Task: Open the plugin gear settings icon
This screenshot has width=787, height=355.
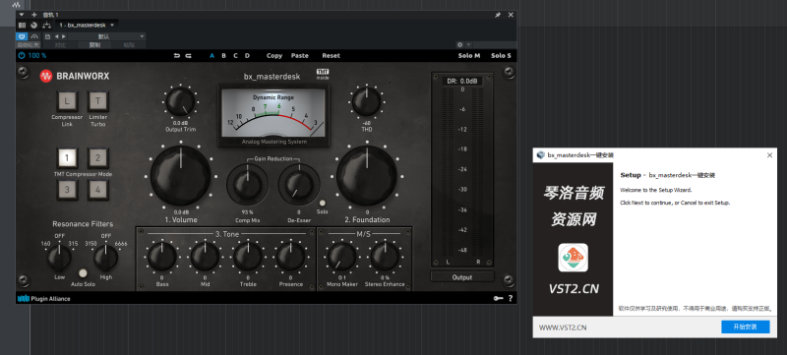Action: pyautogui.click(x=459, y=44)
